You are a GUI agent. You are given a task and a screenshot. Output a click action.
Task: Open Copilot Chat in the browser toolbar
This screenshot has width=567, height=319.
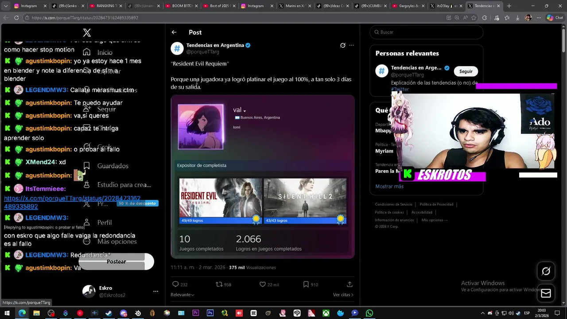pos(555,18)
